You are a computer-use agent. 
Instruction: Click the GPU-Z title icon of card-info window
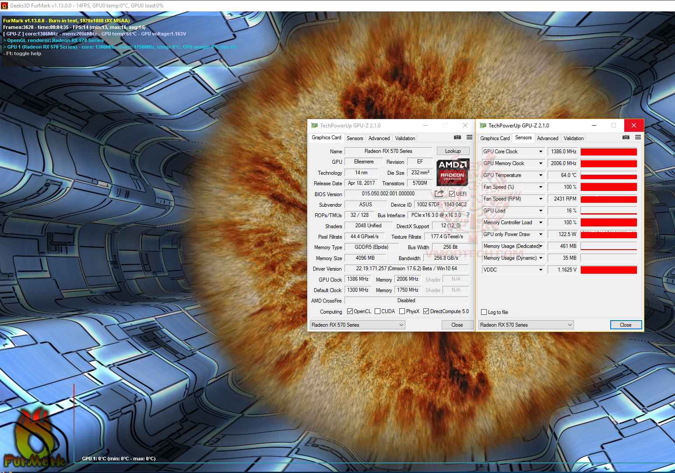coord(314,126)
